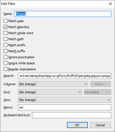Focus the Search field with ext list

pos(65,76)
